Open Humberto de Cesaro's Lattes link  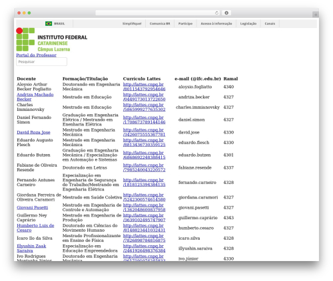pyautogui.click(x=144, y=228)
